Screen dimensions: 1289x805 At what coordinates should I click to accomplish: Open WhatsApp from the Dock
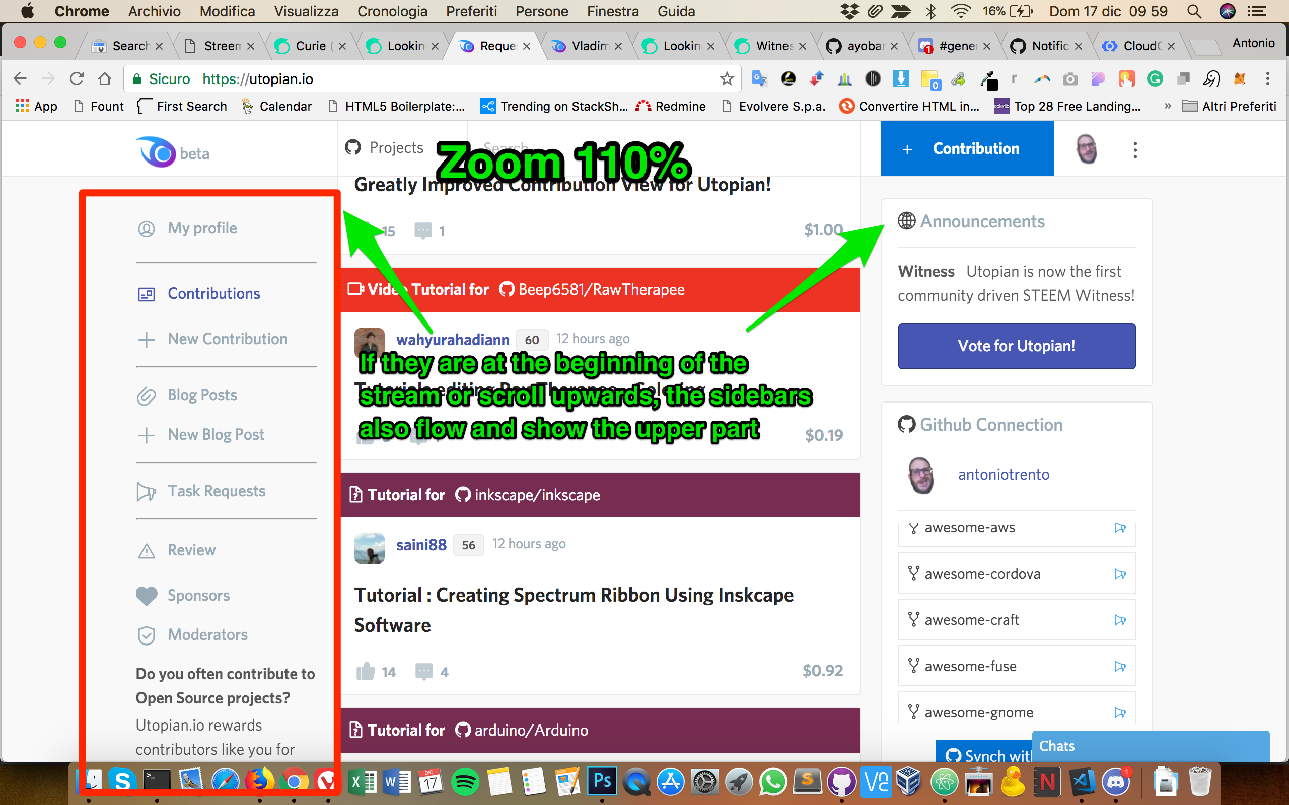pos(773,781)
